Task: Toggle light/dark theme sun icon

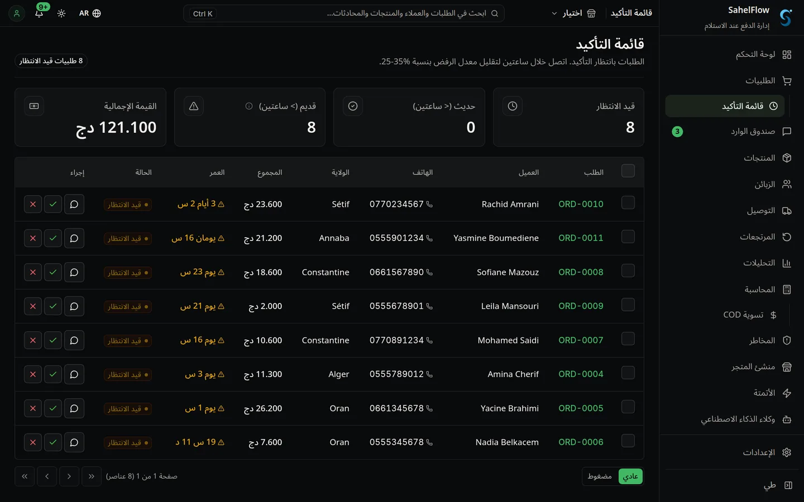Action: (61, 13)
